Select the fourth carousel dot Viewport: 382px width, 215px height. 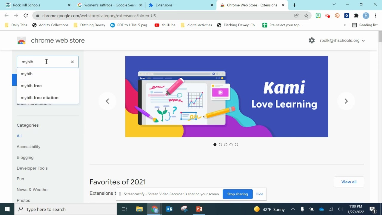point(231,145)
